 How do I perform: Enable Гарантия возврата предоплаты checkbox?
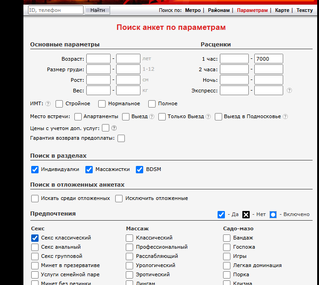pyautogui.click(x=121, y=138)
